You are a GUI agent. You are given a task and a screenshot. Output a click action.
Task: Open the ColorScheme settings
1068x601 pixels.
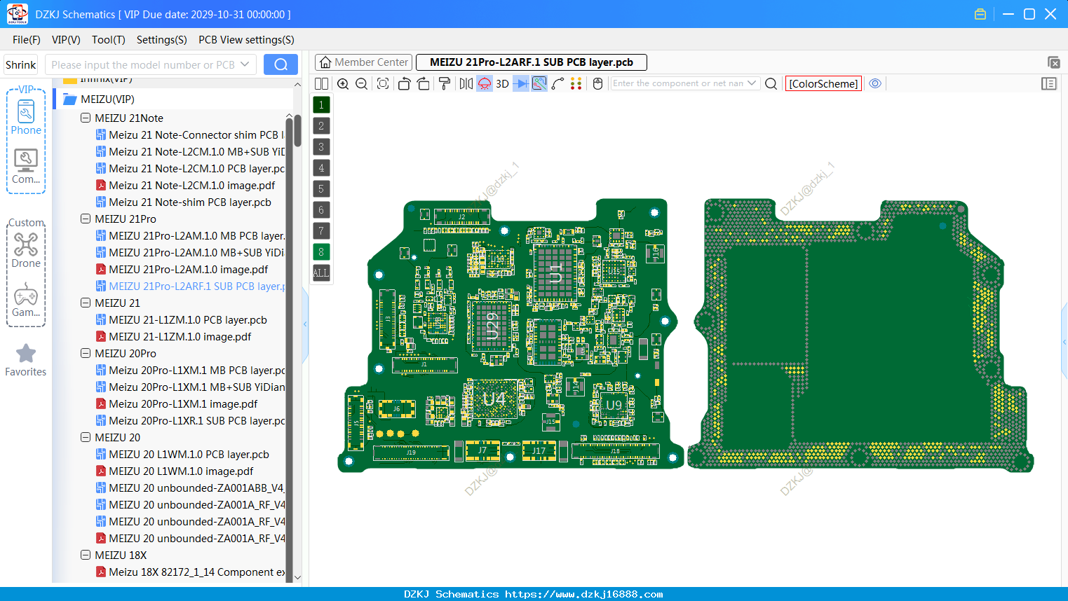click(823, 83)
